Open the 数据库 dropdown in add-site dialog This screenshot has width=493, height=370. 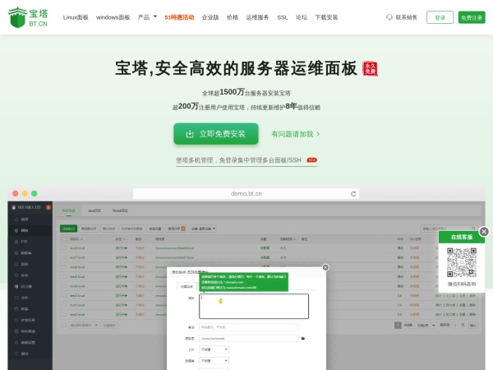[214, 361]
